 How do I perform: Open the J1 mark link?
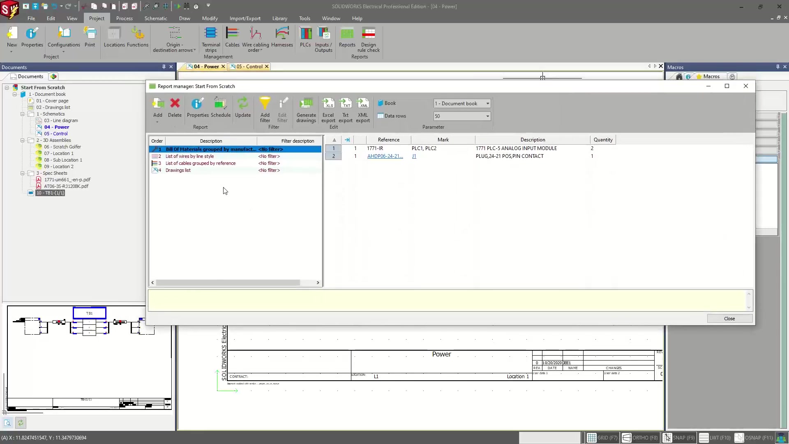[414, 156]
